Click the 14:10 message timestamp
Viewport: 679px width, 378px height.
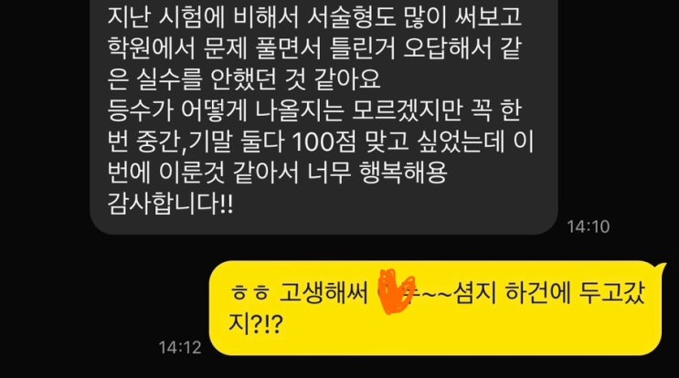click(588, 226)
